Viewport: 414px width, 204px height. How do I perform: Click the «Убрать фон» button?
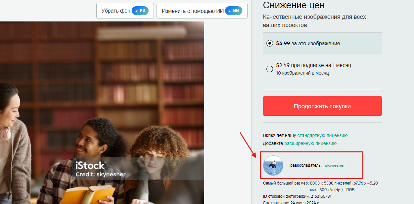click(x=125, y=11)
